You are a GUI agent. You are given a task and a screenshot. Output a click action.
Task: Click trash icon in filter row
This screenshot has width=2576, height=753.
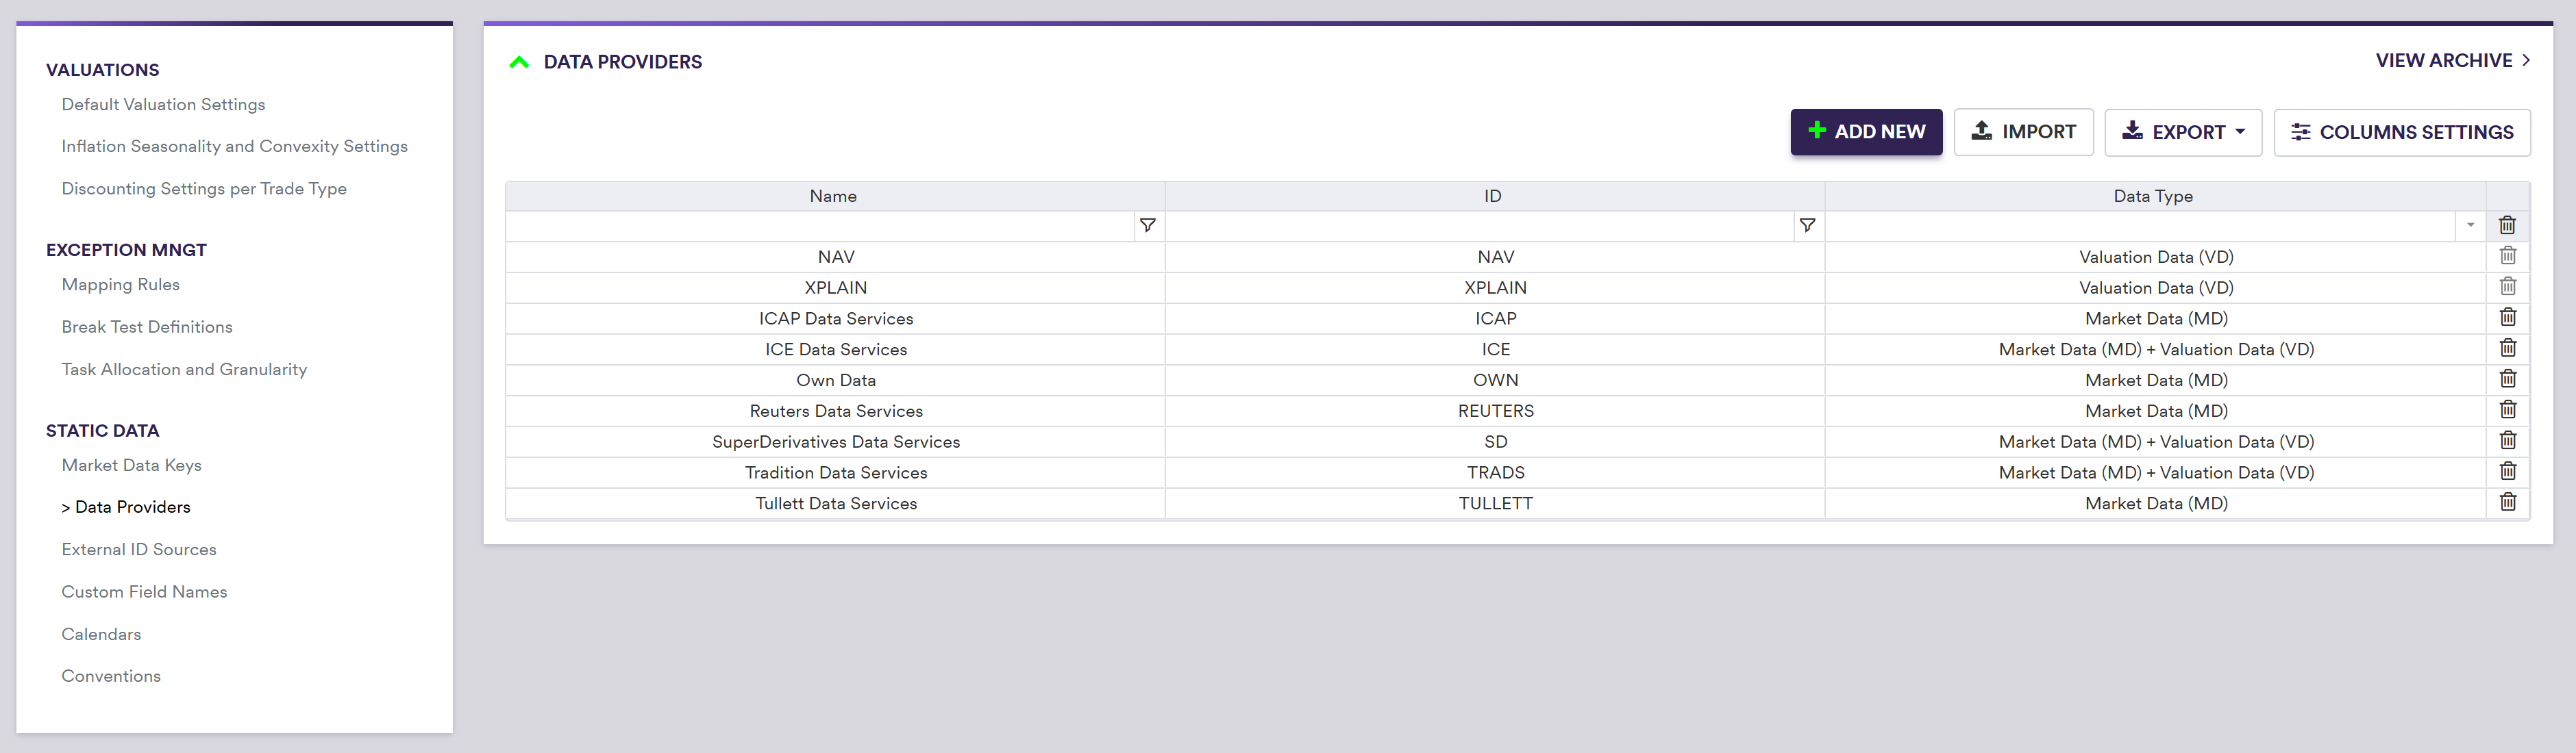2507,226
